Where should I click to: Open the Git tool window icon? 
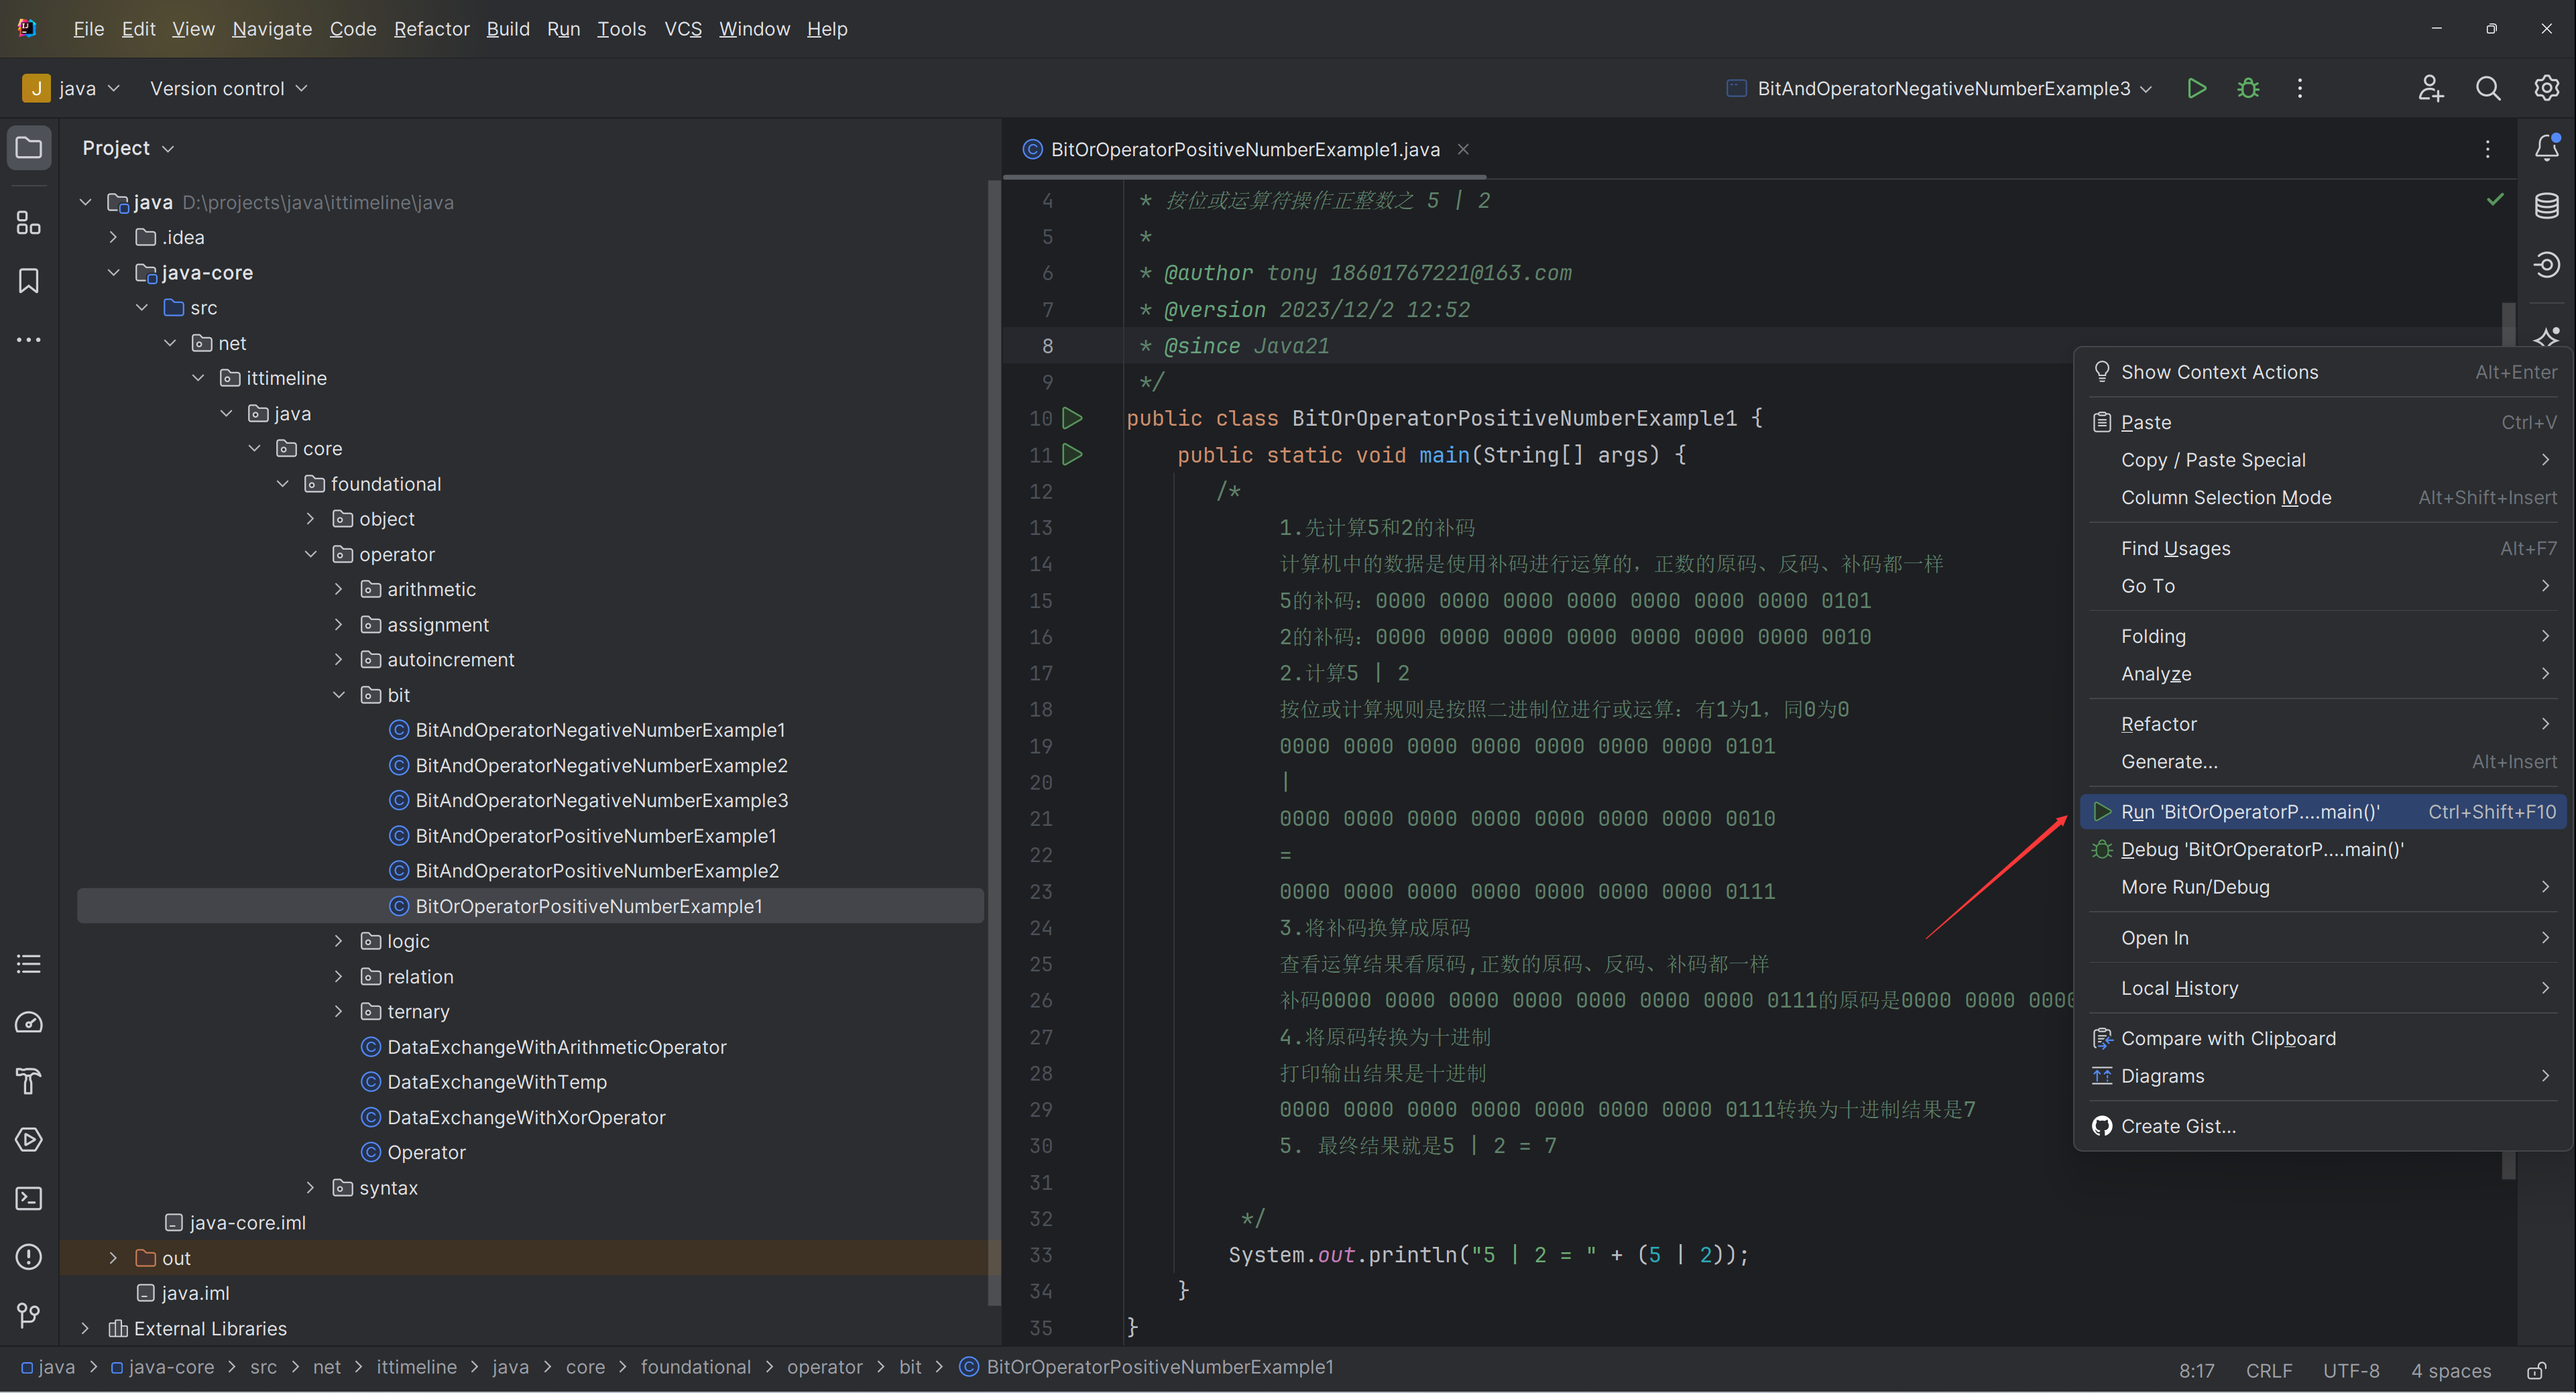29,1315
